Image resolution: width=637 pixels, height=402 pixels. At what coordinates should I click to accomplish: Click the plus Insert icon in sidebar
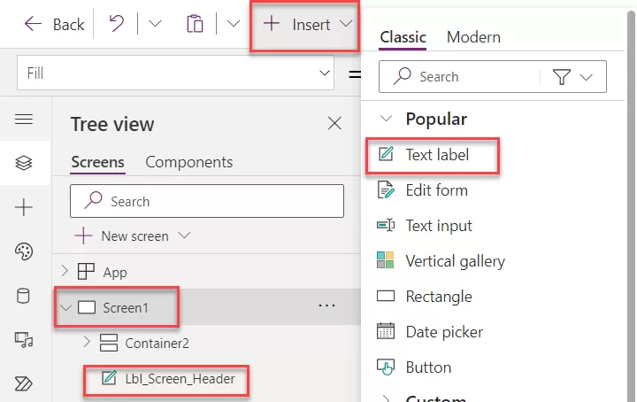click(24, 207)
